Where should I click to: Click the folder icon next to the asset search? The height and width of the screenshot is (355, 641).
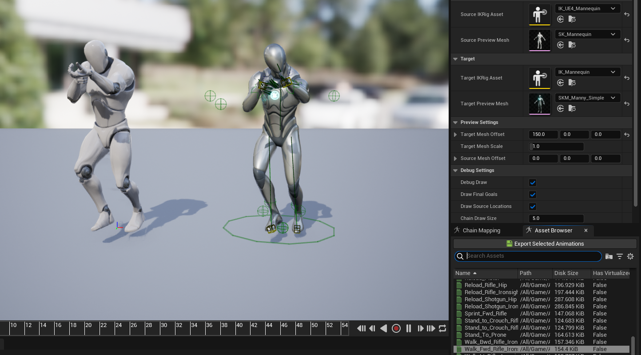[x=609, y=256]
